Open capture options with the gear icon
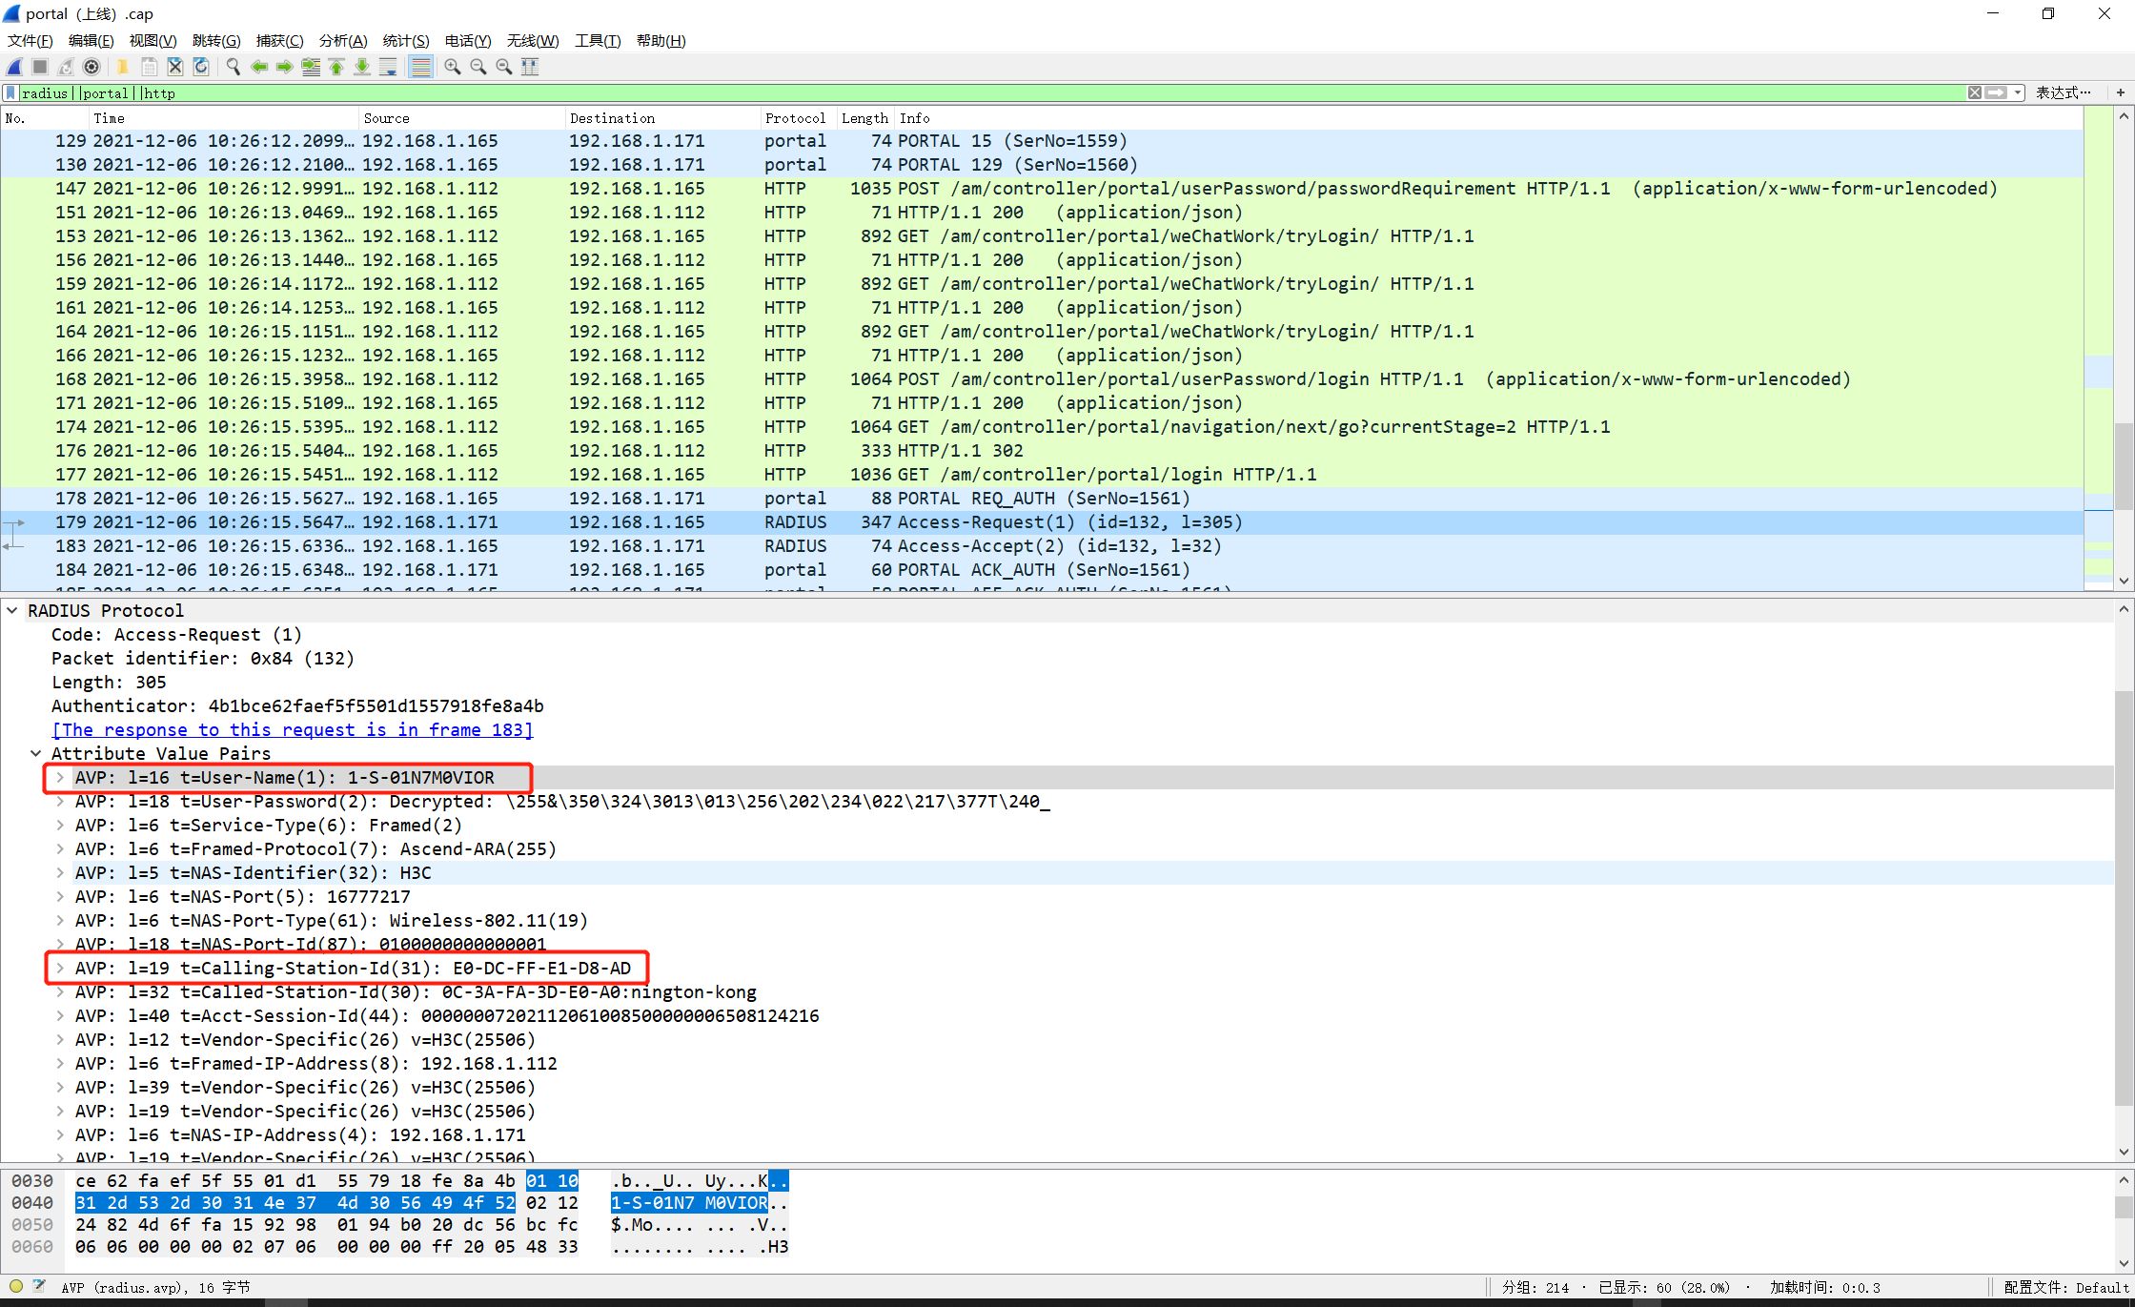2135x1307 pixels. [x=91, y=67]
